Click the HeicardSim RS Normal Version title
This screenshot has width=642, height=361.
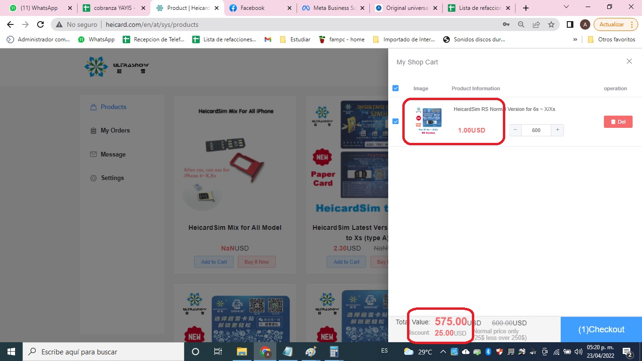tap(504, 109)
